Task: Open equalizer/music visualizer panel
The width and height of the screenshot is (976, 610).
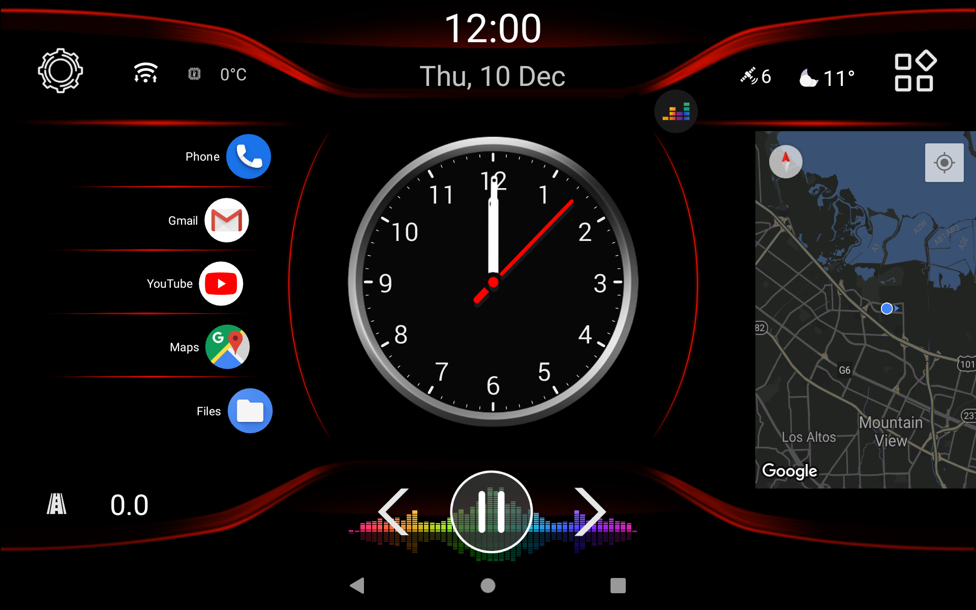Action: 674,112
